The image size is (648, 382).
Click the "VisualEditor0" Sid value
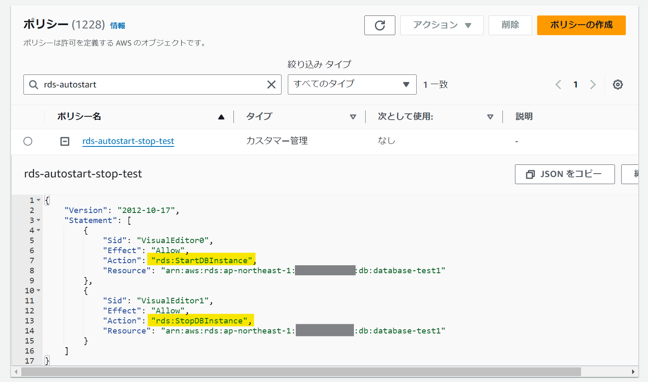[173, 240]
